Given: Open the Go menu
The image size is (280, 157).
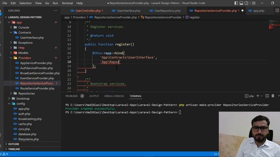Looking at the screenshot, I should tap(47, 3).
